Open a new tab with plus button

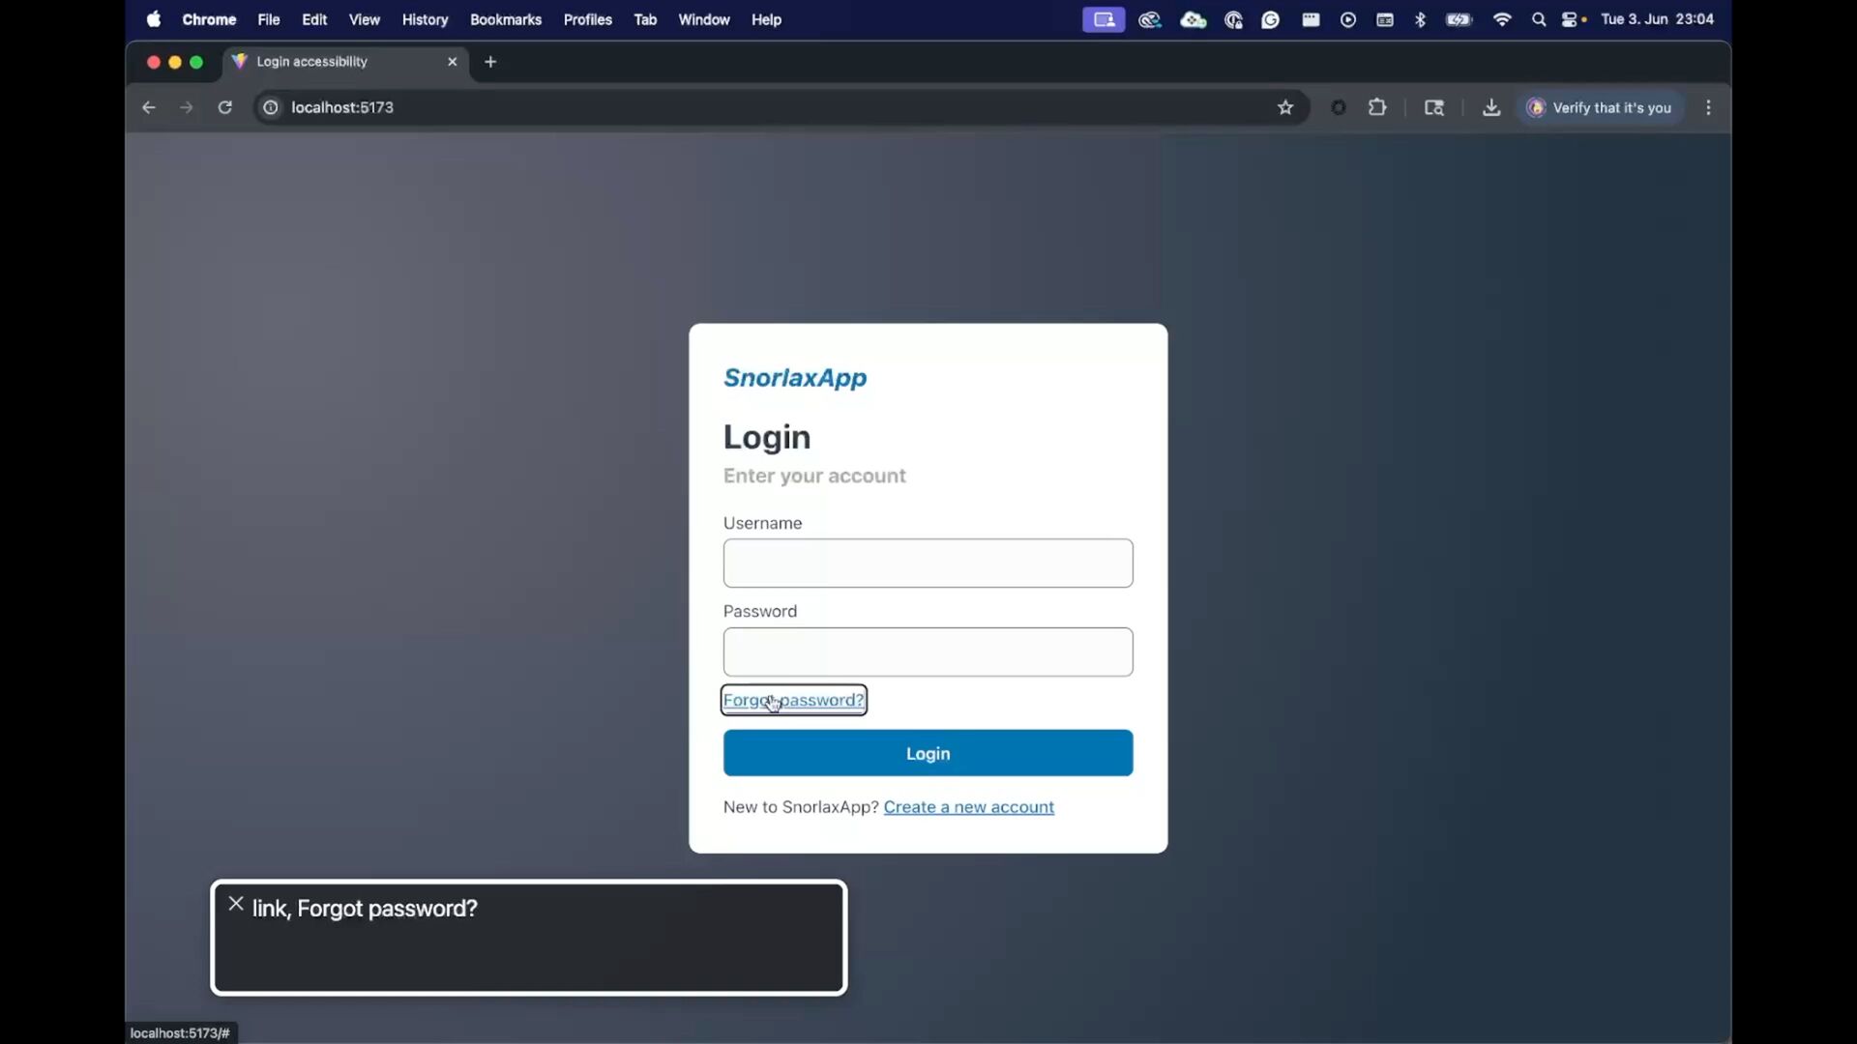point(490,62)
